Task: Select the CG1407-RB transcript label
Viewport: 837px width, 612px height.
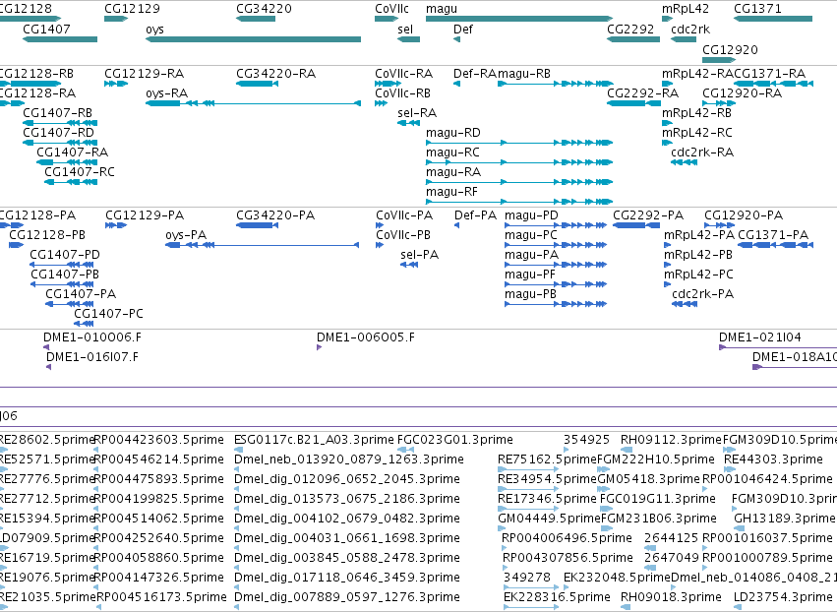Action: click(x=58, y=113)
